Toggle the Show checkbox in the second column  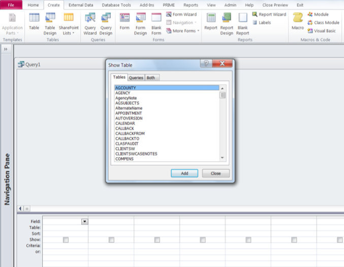coord(111,240)
